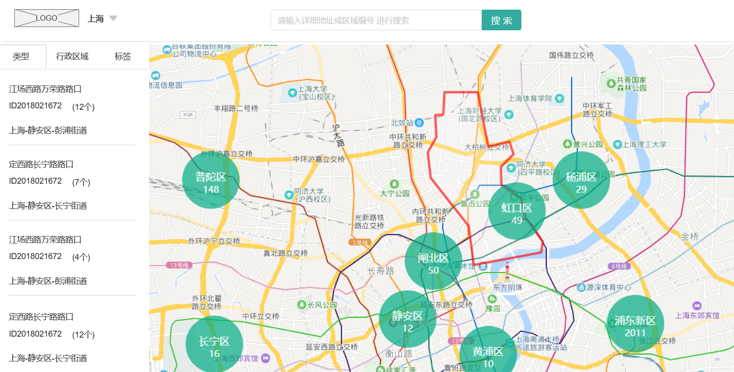The image size is (734, 372).
Task: Select the 长宁区 16 cluster marker
Action: [x=214, y=344]
